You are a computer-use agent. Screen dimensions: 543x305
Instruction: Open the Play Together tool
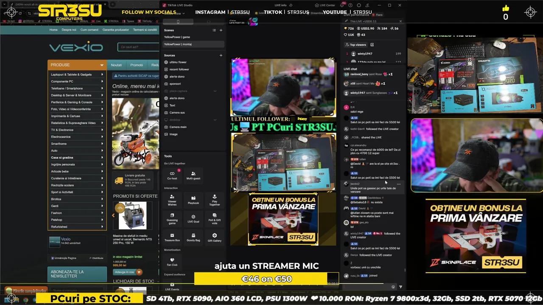pyautogui.click(x=214, y=200)
